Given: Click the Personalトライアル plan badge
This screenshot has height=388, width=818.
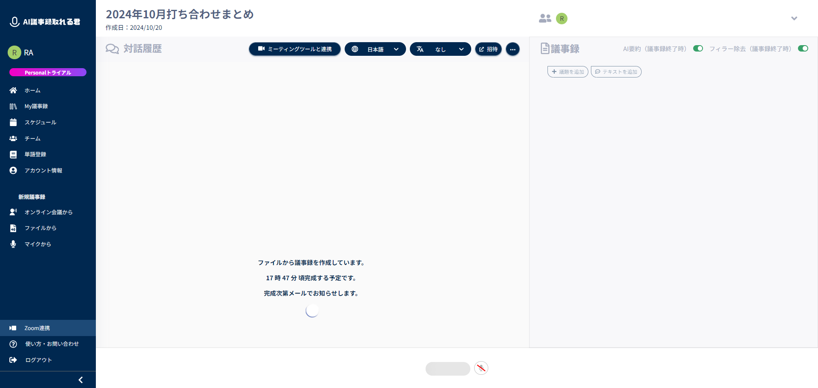Looking at the screenshot, I should click(x=48, y=73).
